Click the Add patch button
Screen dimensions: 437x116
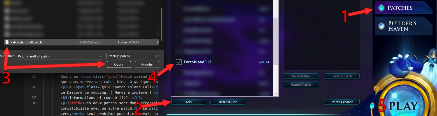[x=189, y=102]
